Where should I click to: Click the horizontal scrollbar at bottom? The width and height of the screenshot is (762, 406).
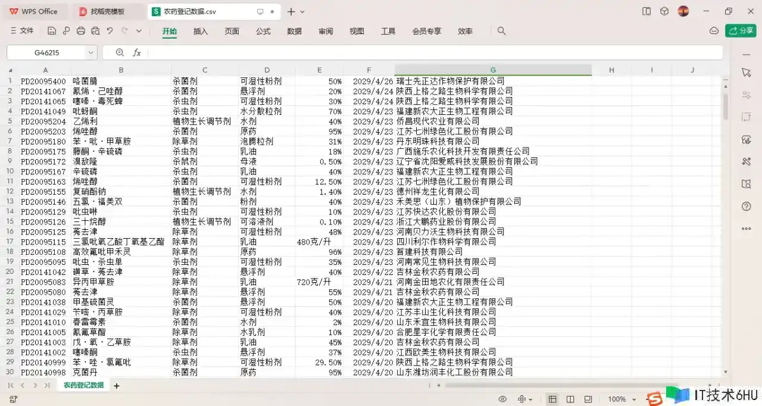[x=571, y=385]
